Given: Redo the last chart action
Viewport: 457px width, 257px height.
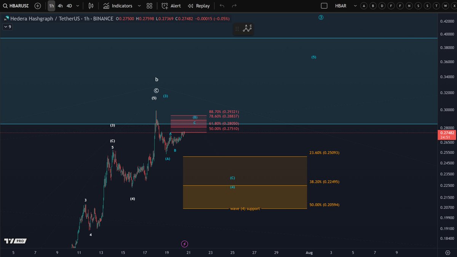Looking at the screenshot, I should point(234,6).
